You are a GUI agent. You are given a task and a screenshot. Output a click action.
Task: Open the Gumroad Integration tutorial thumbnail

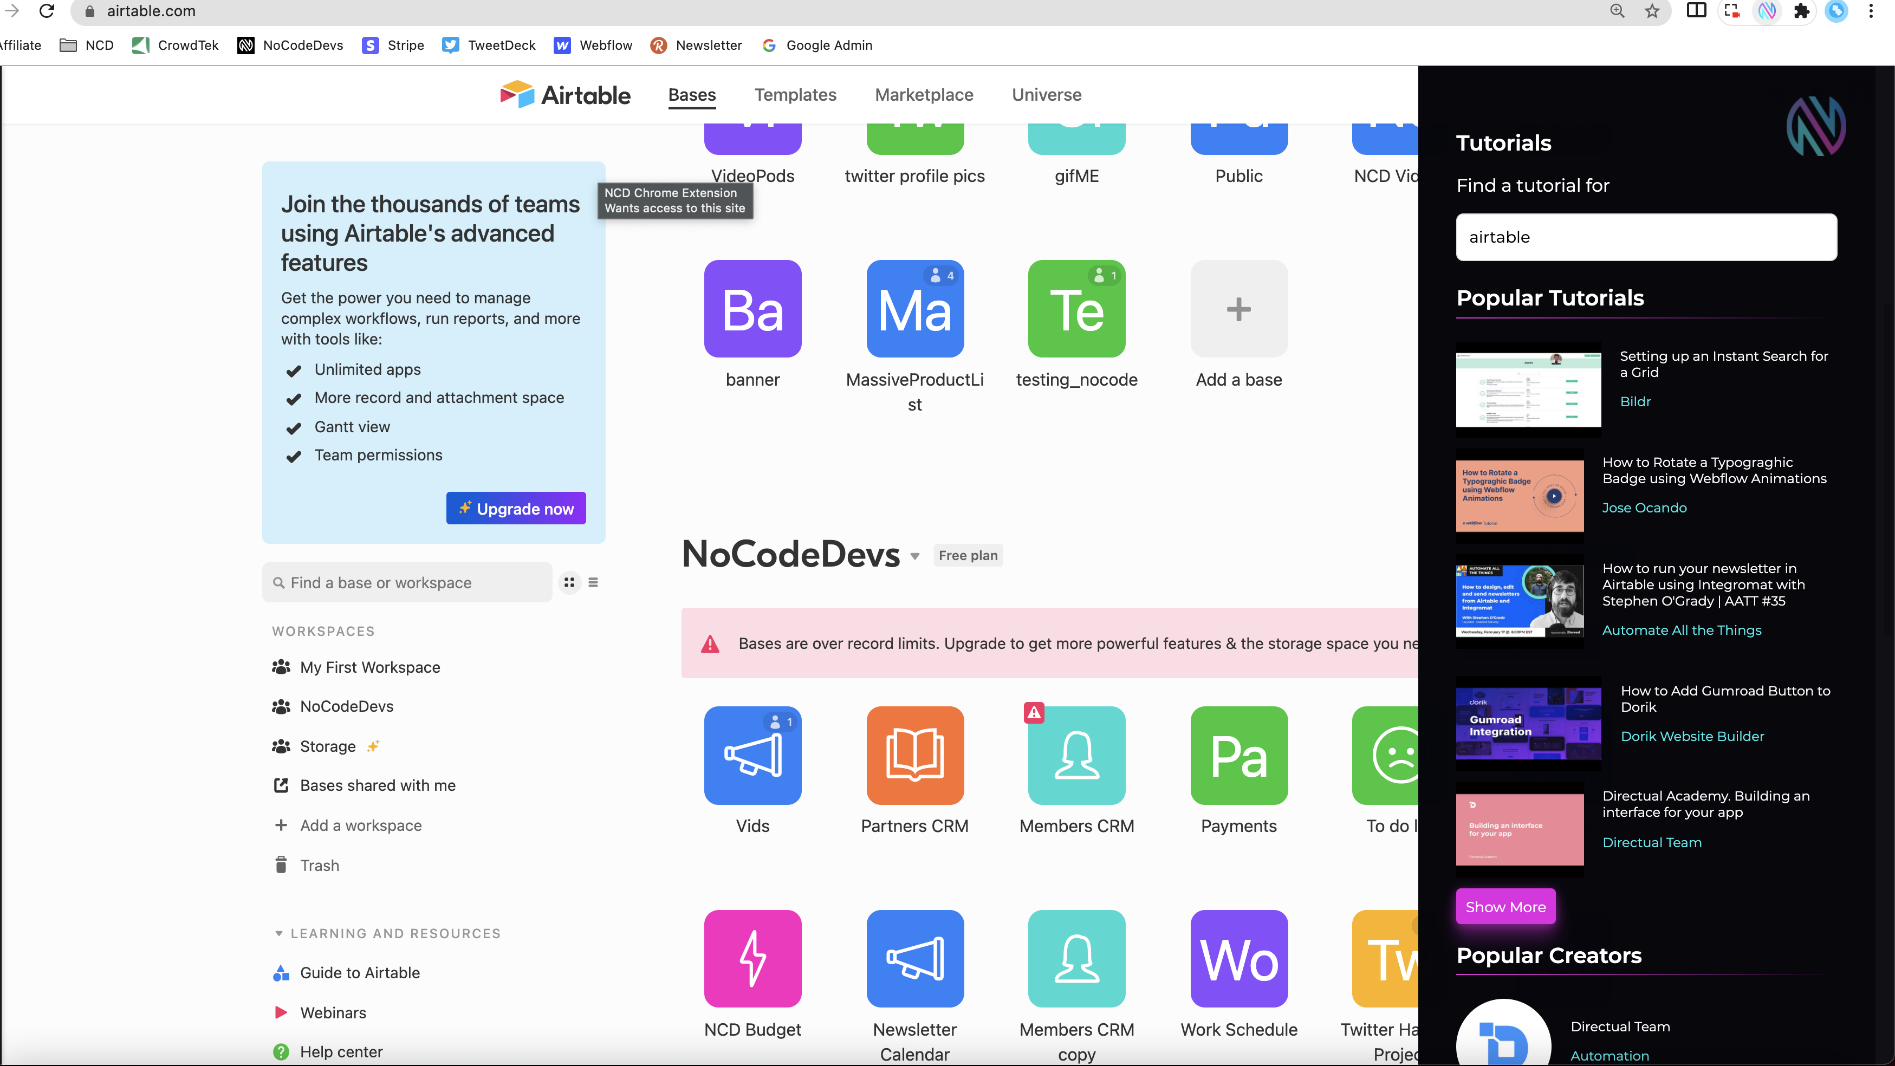point(1528,723)
